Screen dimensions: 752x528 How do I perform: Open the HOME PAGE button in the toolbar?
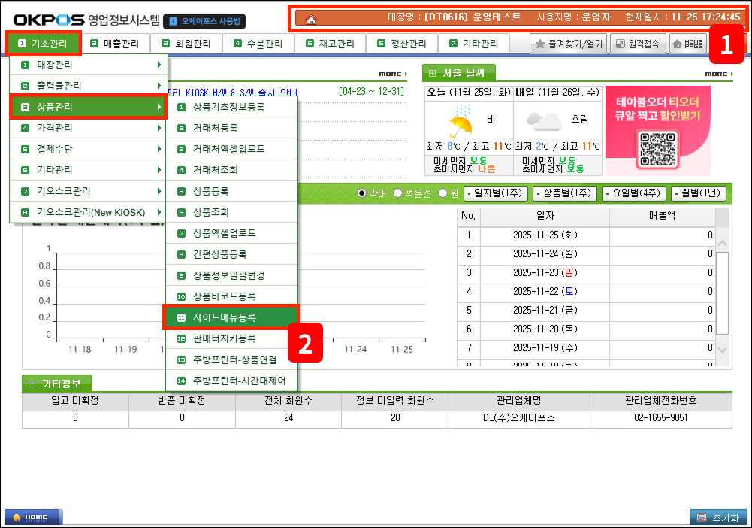point(687,44)
